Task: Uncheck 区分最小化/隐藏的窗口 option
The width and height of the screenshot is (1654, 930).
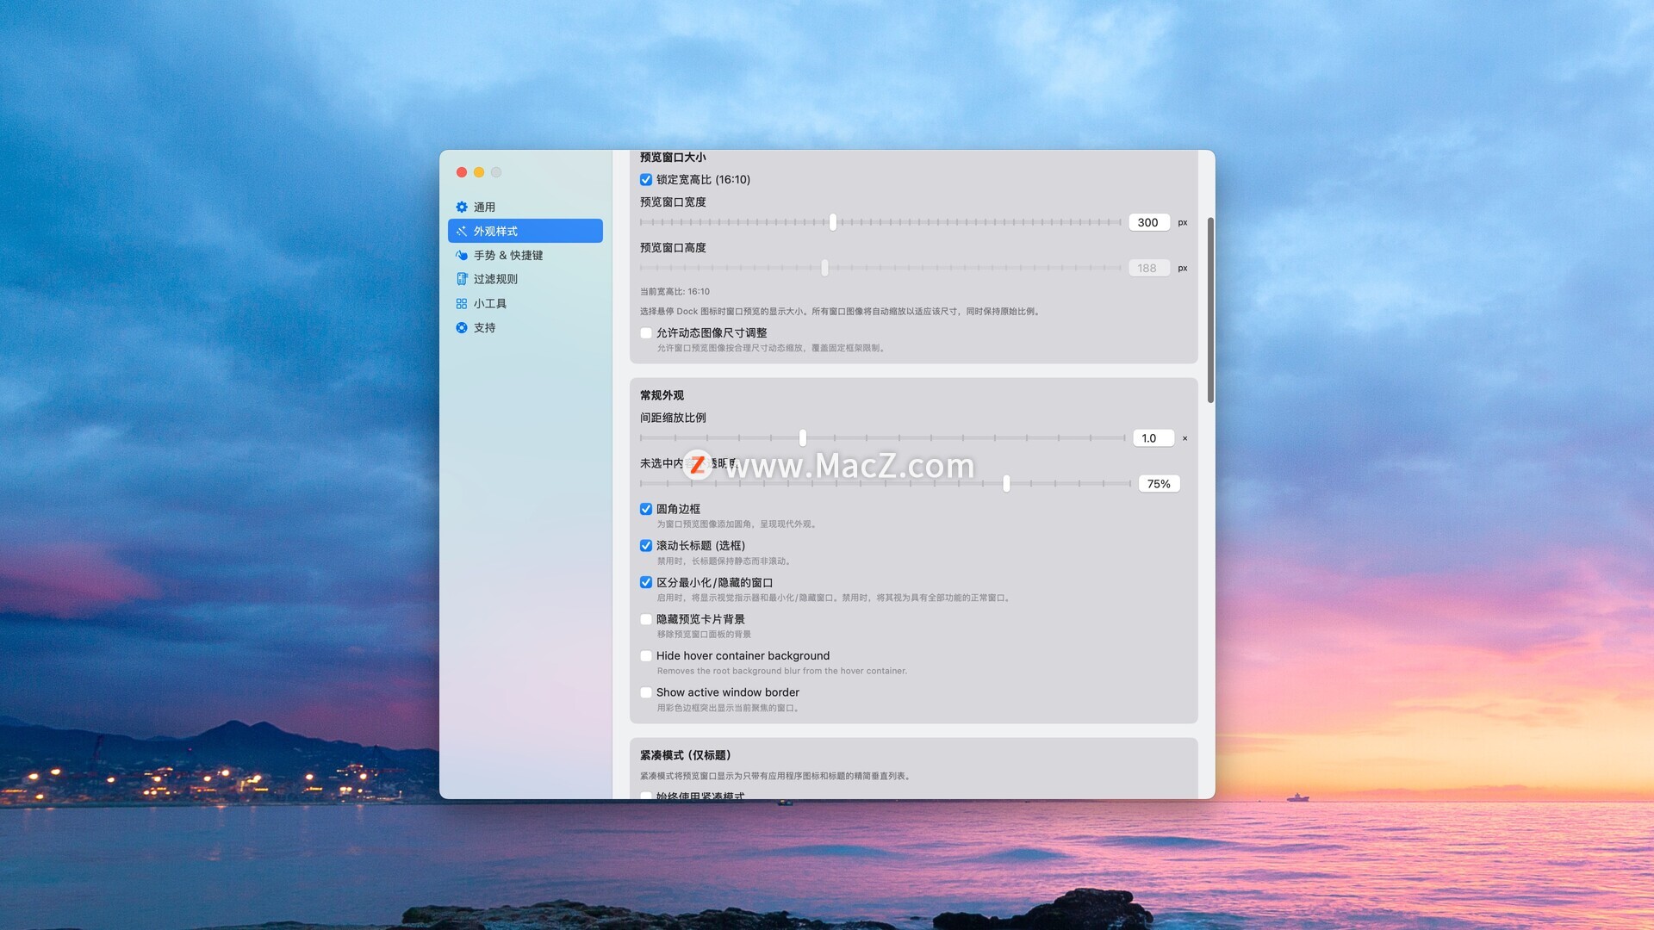Action: coord(646,583)
